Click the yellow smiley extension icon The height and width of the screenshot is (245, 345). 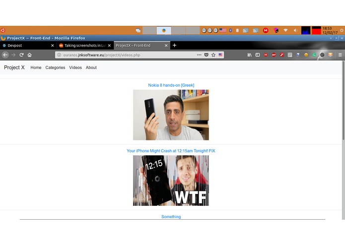point(306,55)
